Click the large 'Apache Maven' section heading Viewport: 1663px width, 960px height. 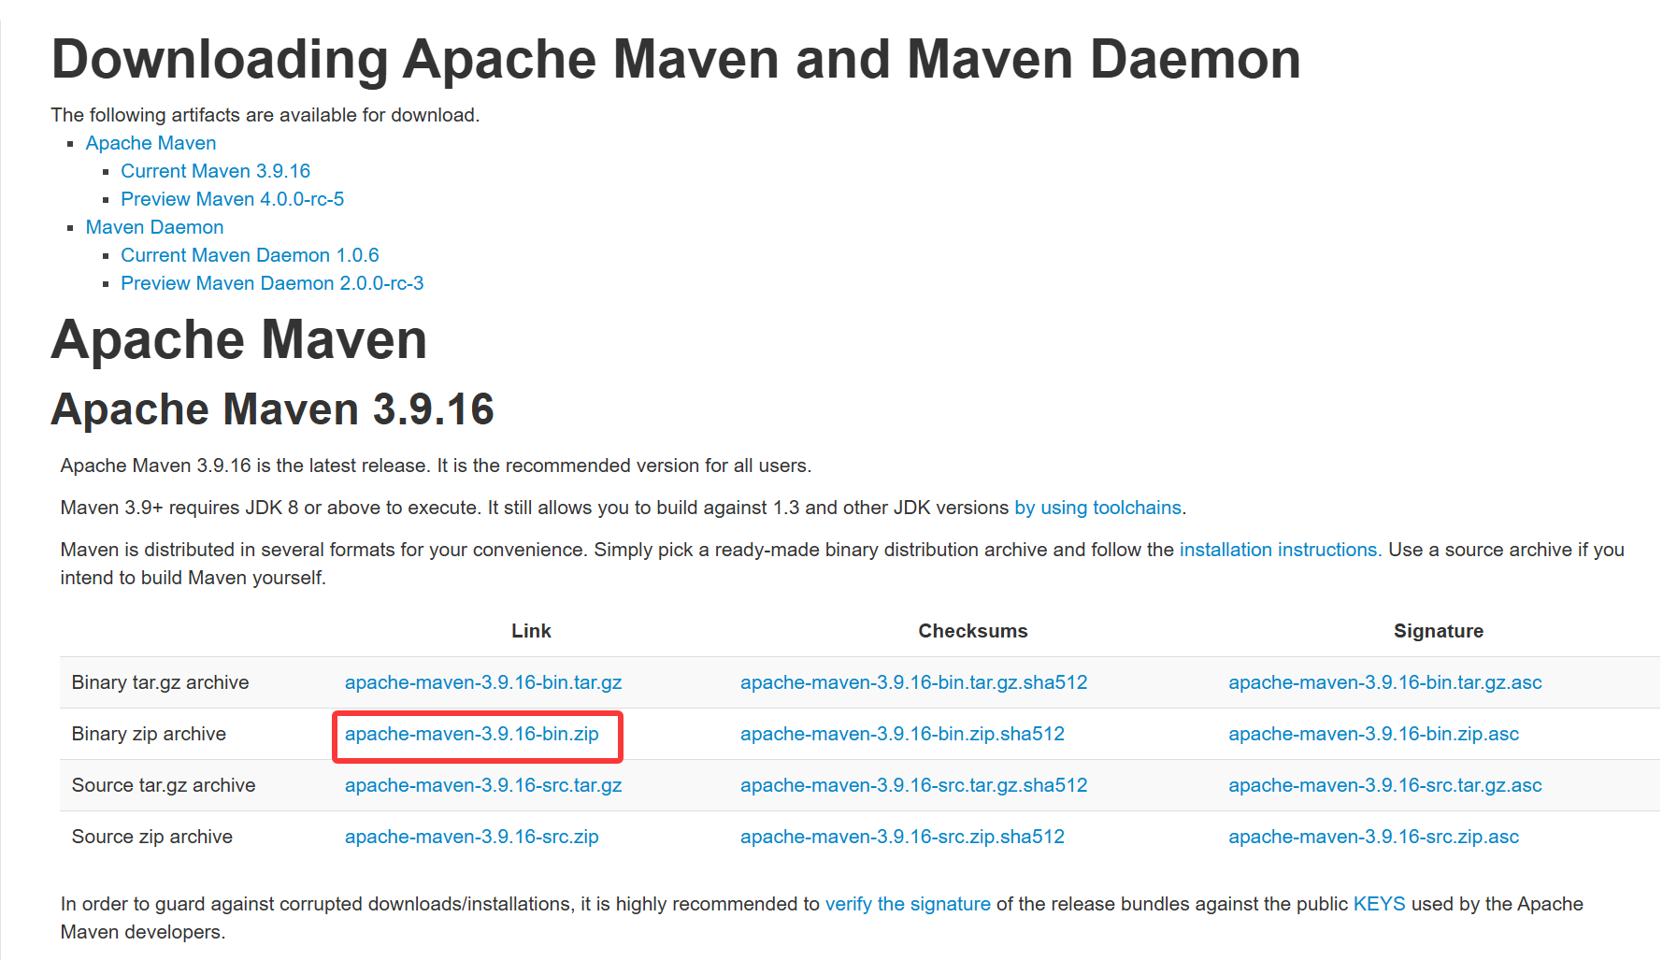click(239, 339)
